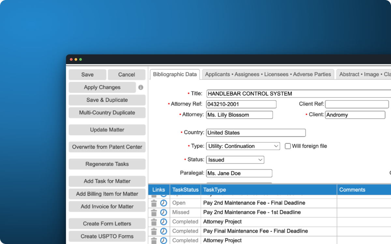Click the Cancel button
Image resolution: width=391 pixels, height=244 pixels.
coord(127,75)
